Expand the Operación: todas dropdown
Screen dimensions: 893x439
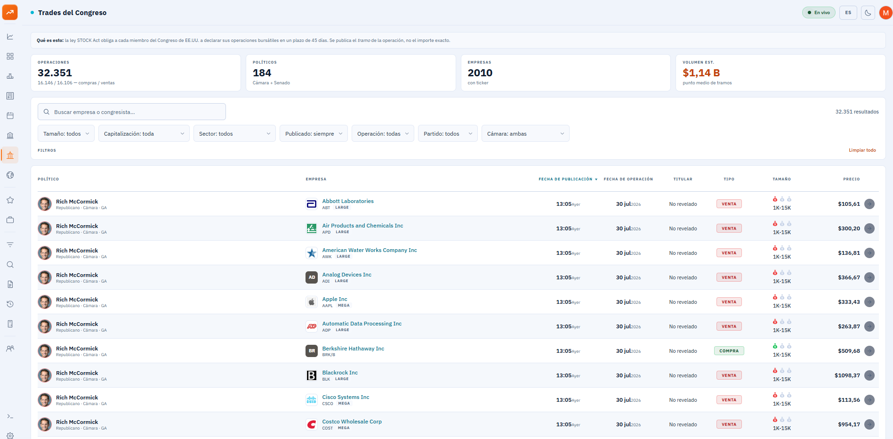point(383,134)
